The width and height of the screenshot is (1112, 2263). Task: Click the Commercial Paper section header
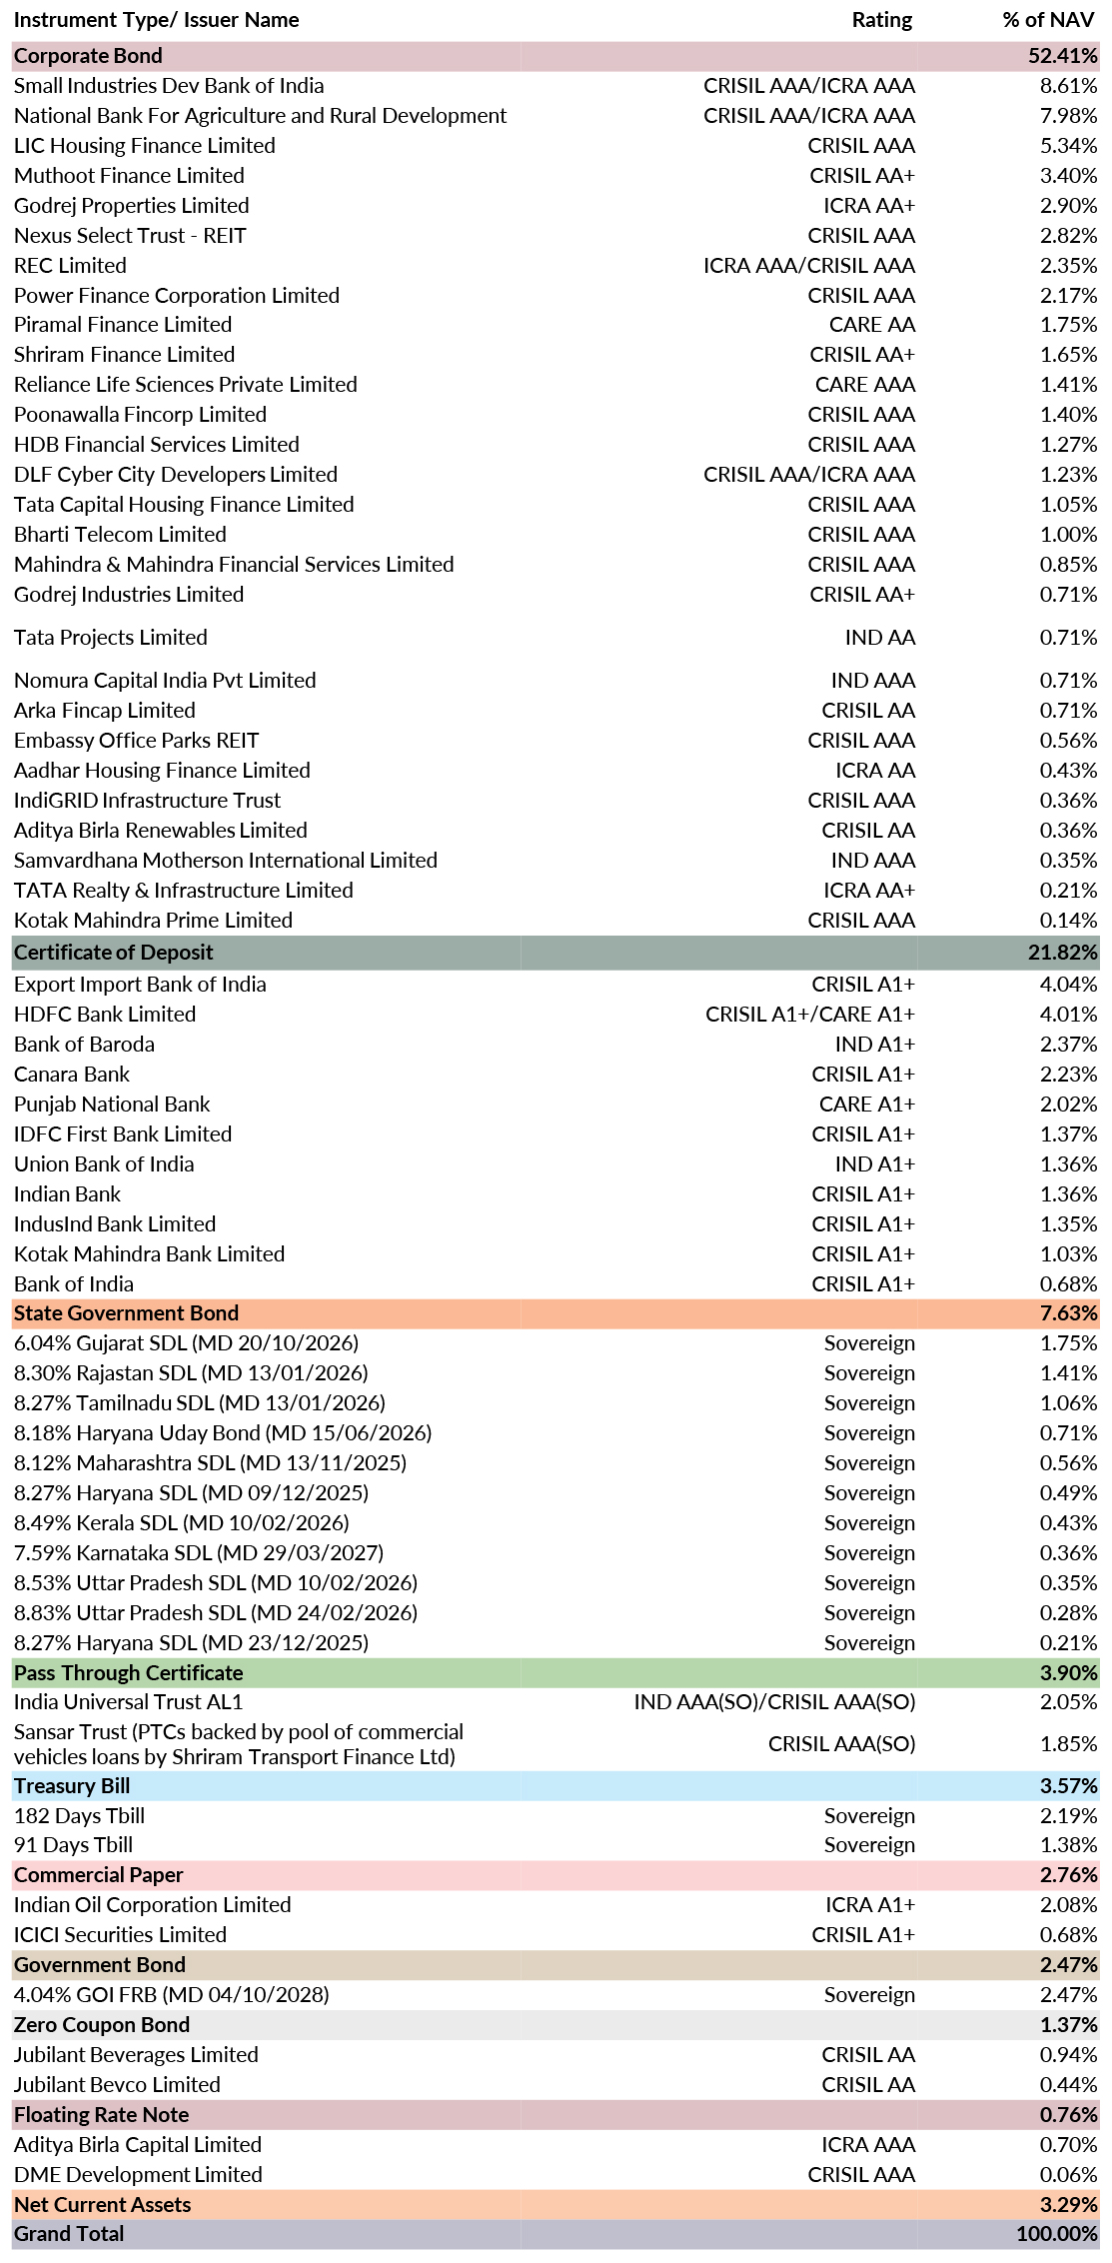pyautogui.click(x=556, y=1875)
